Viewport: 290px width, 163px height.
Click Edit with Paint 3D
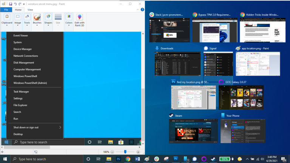point(79,20)
